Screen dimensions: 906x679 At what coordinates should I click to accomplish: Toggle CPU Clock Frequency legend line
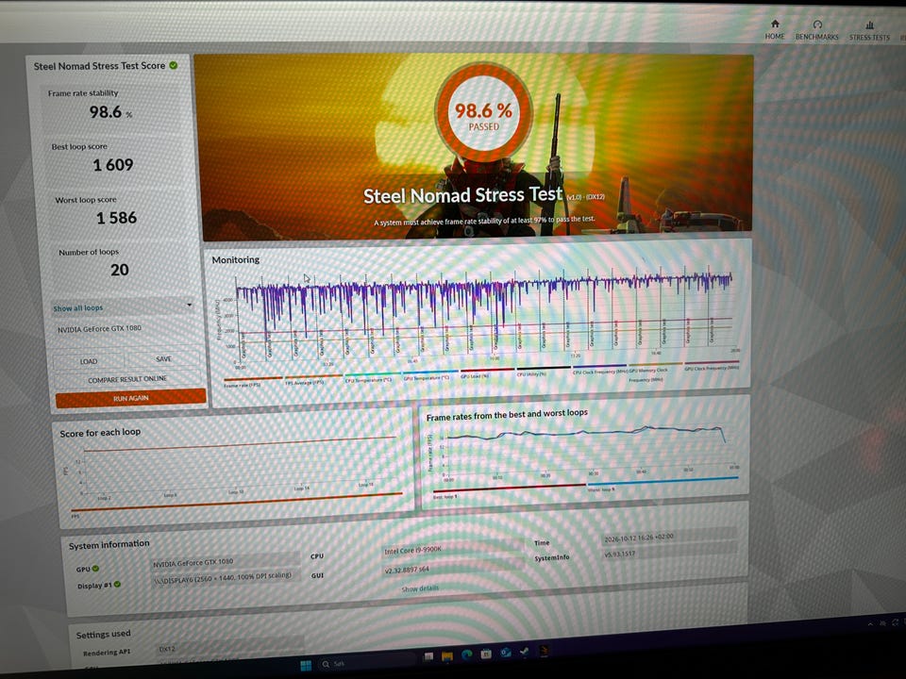[600, 370]
